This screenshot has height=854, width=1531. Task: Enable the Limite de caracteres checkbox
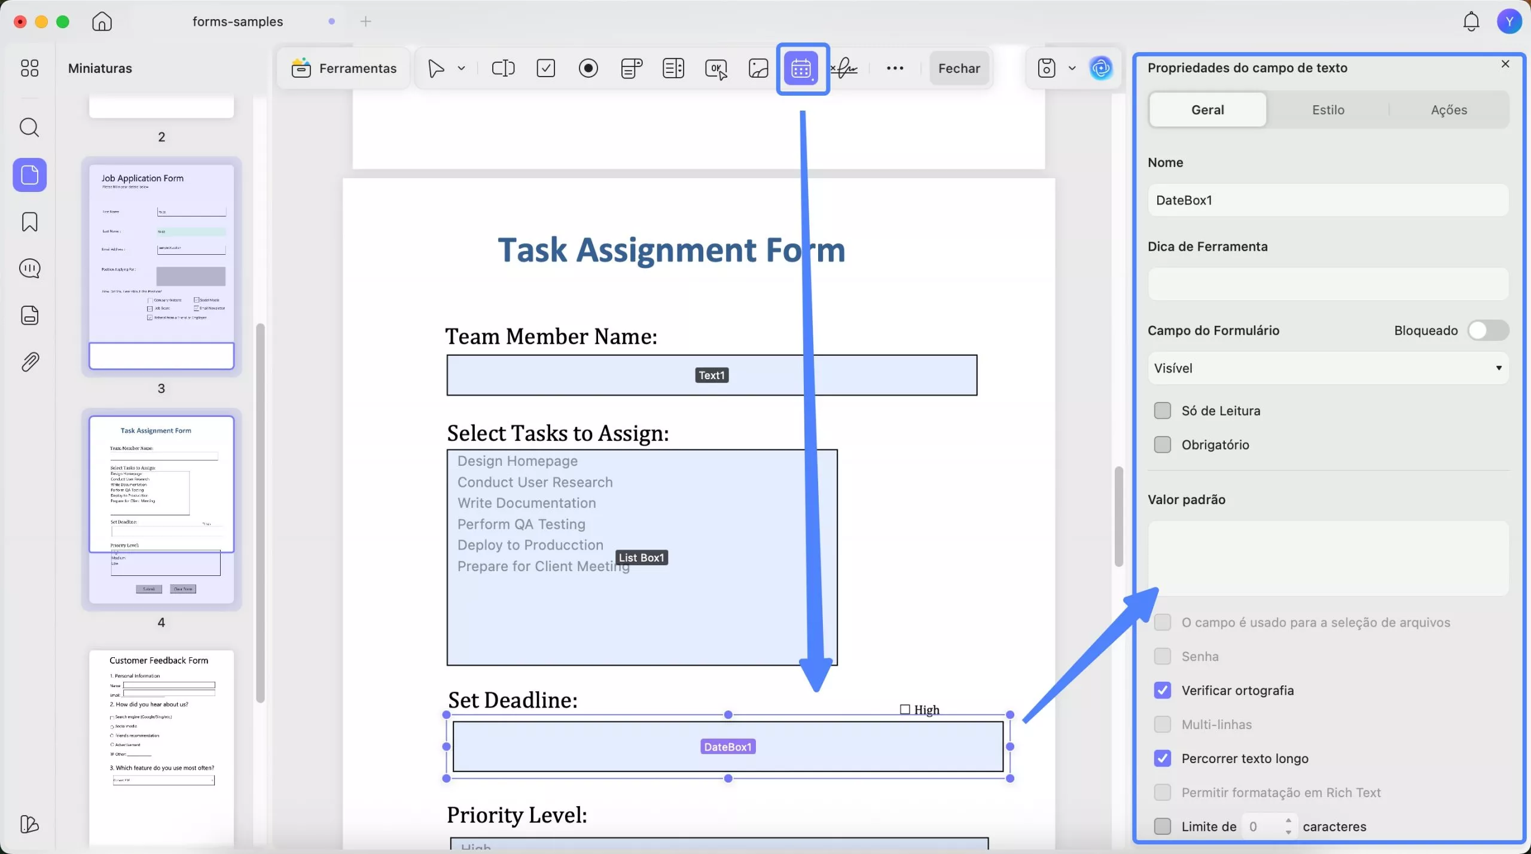[1162, 826]
